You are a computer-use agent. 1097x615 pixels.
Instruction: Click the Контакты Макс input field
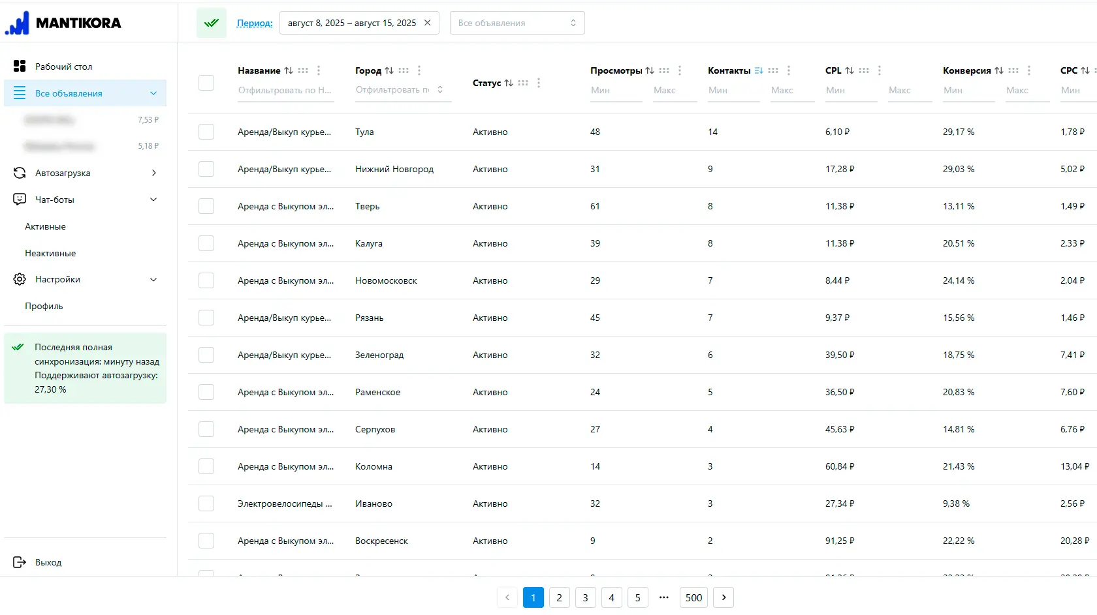793,91
